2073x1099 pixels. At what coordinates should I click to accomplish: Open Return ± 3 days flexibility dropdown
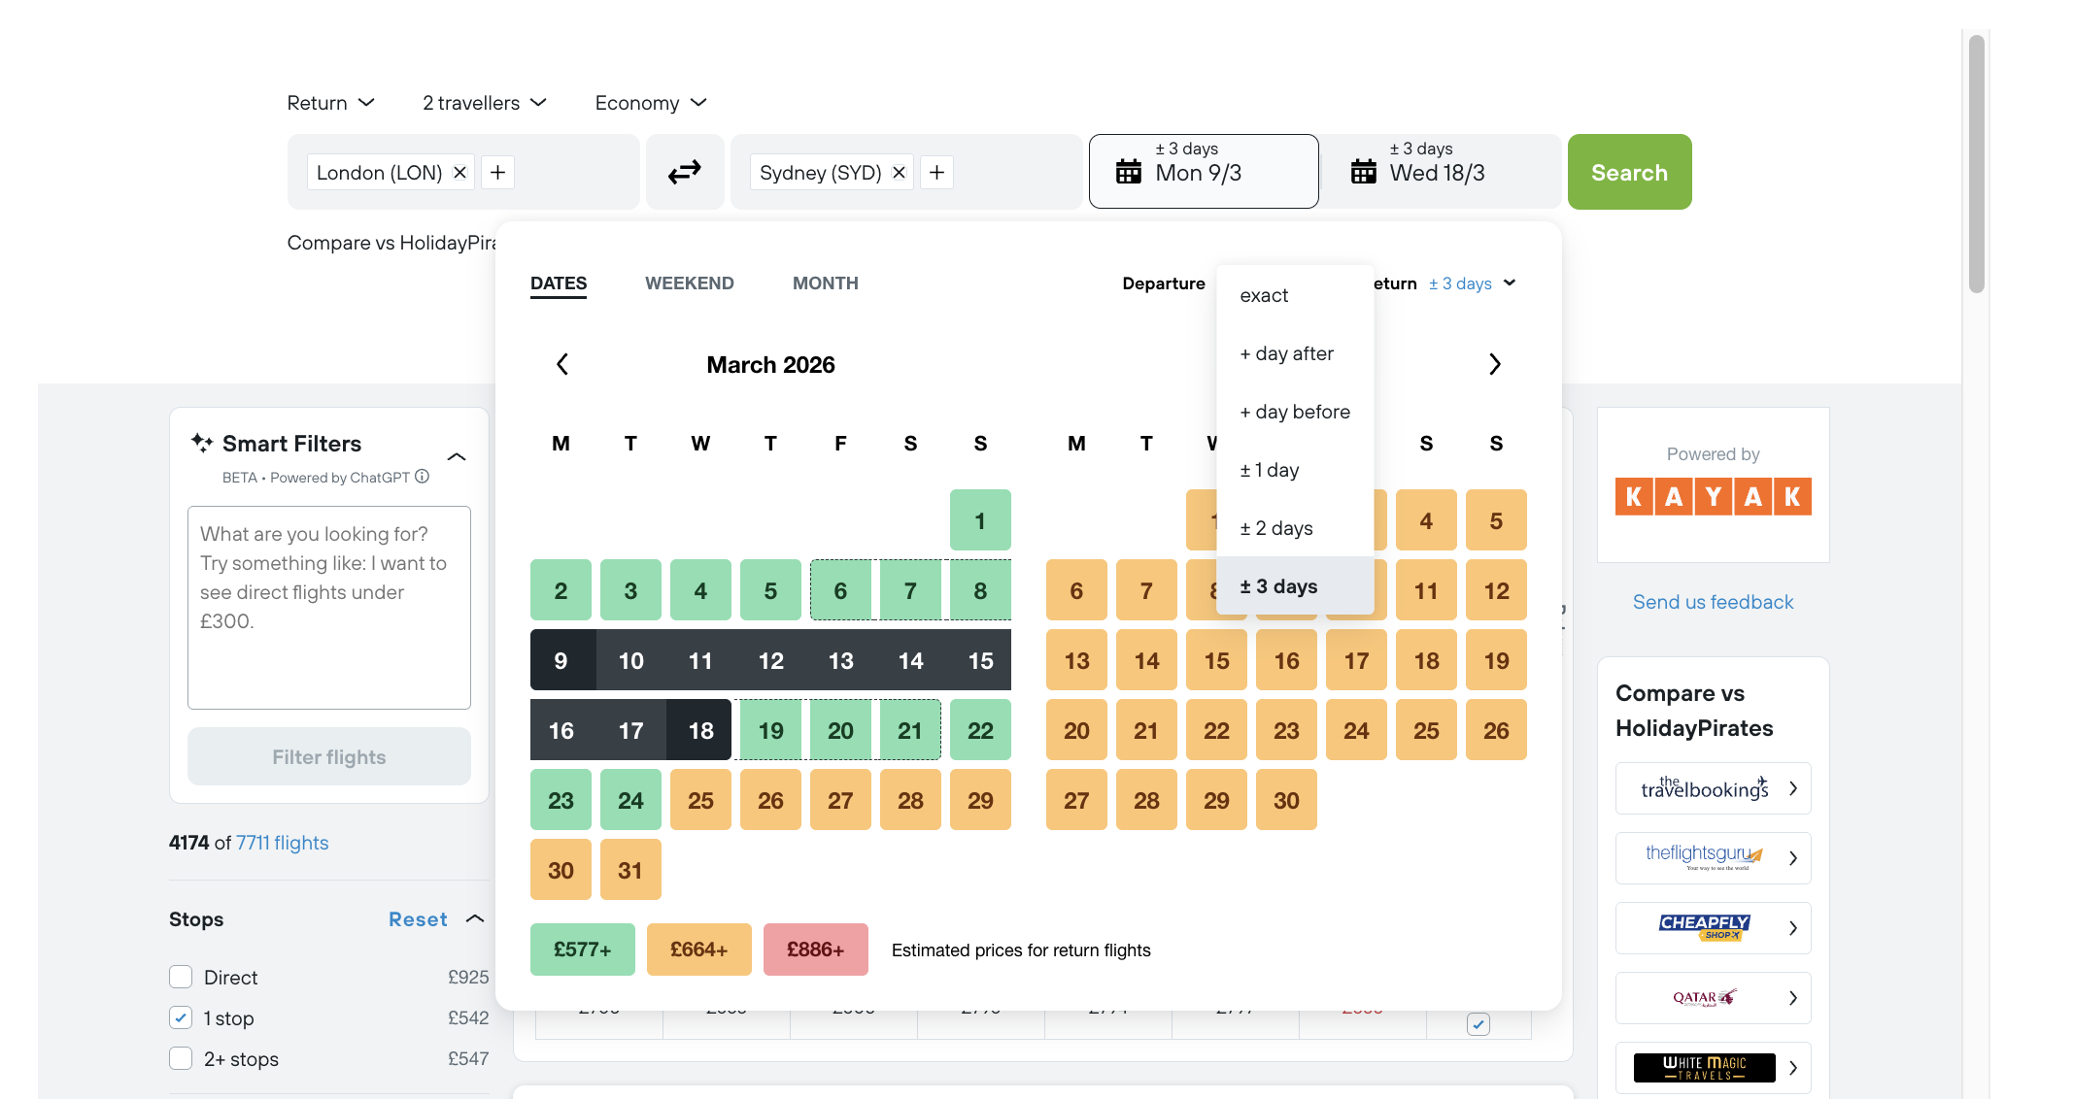(x=1471, y=283)
